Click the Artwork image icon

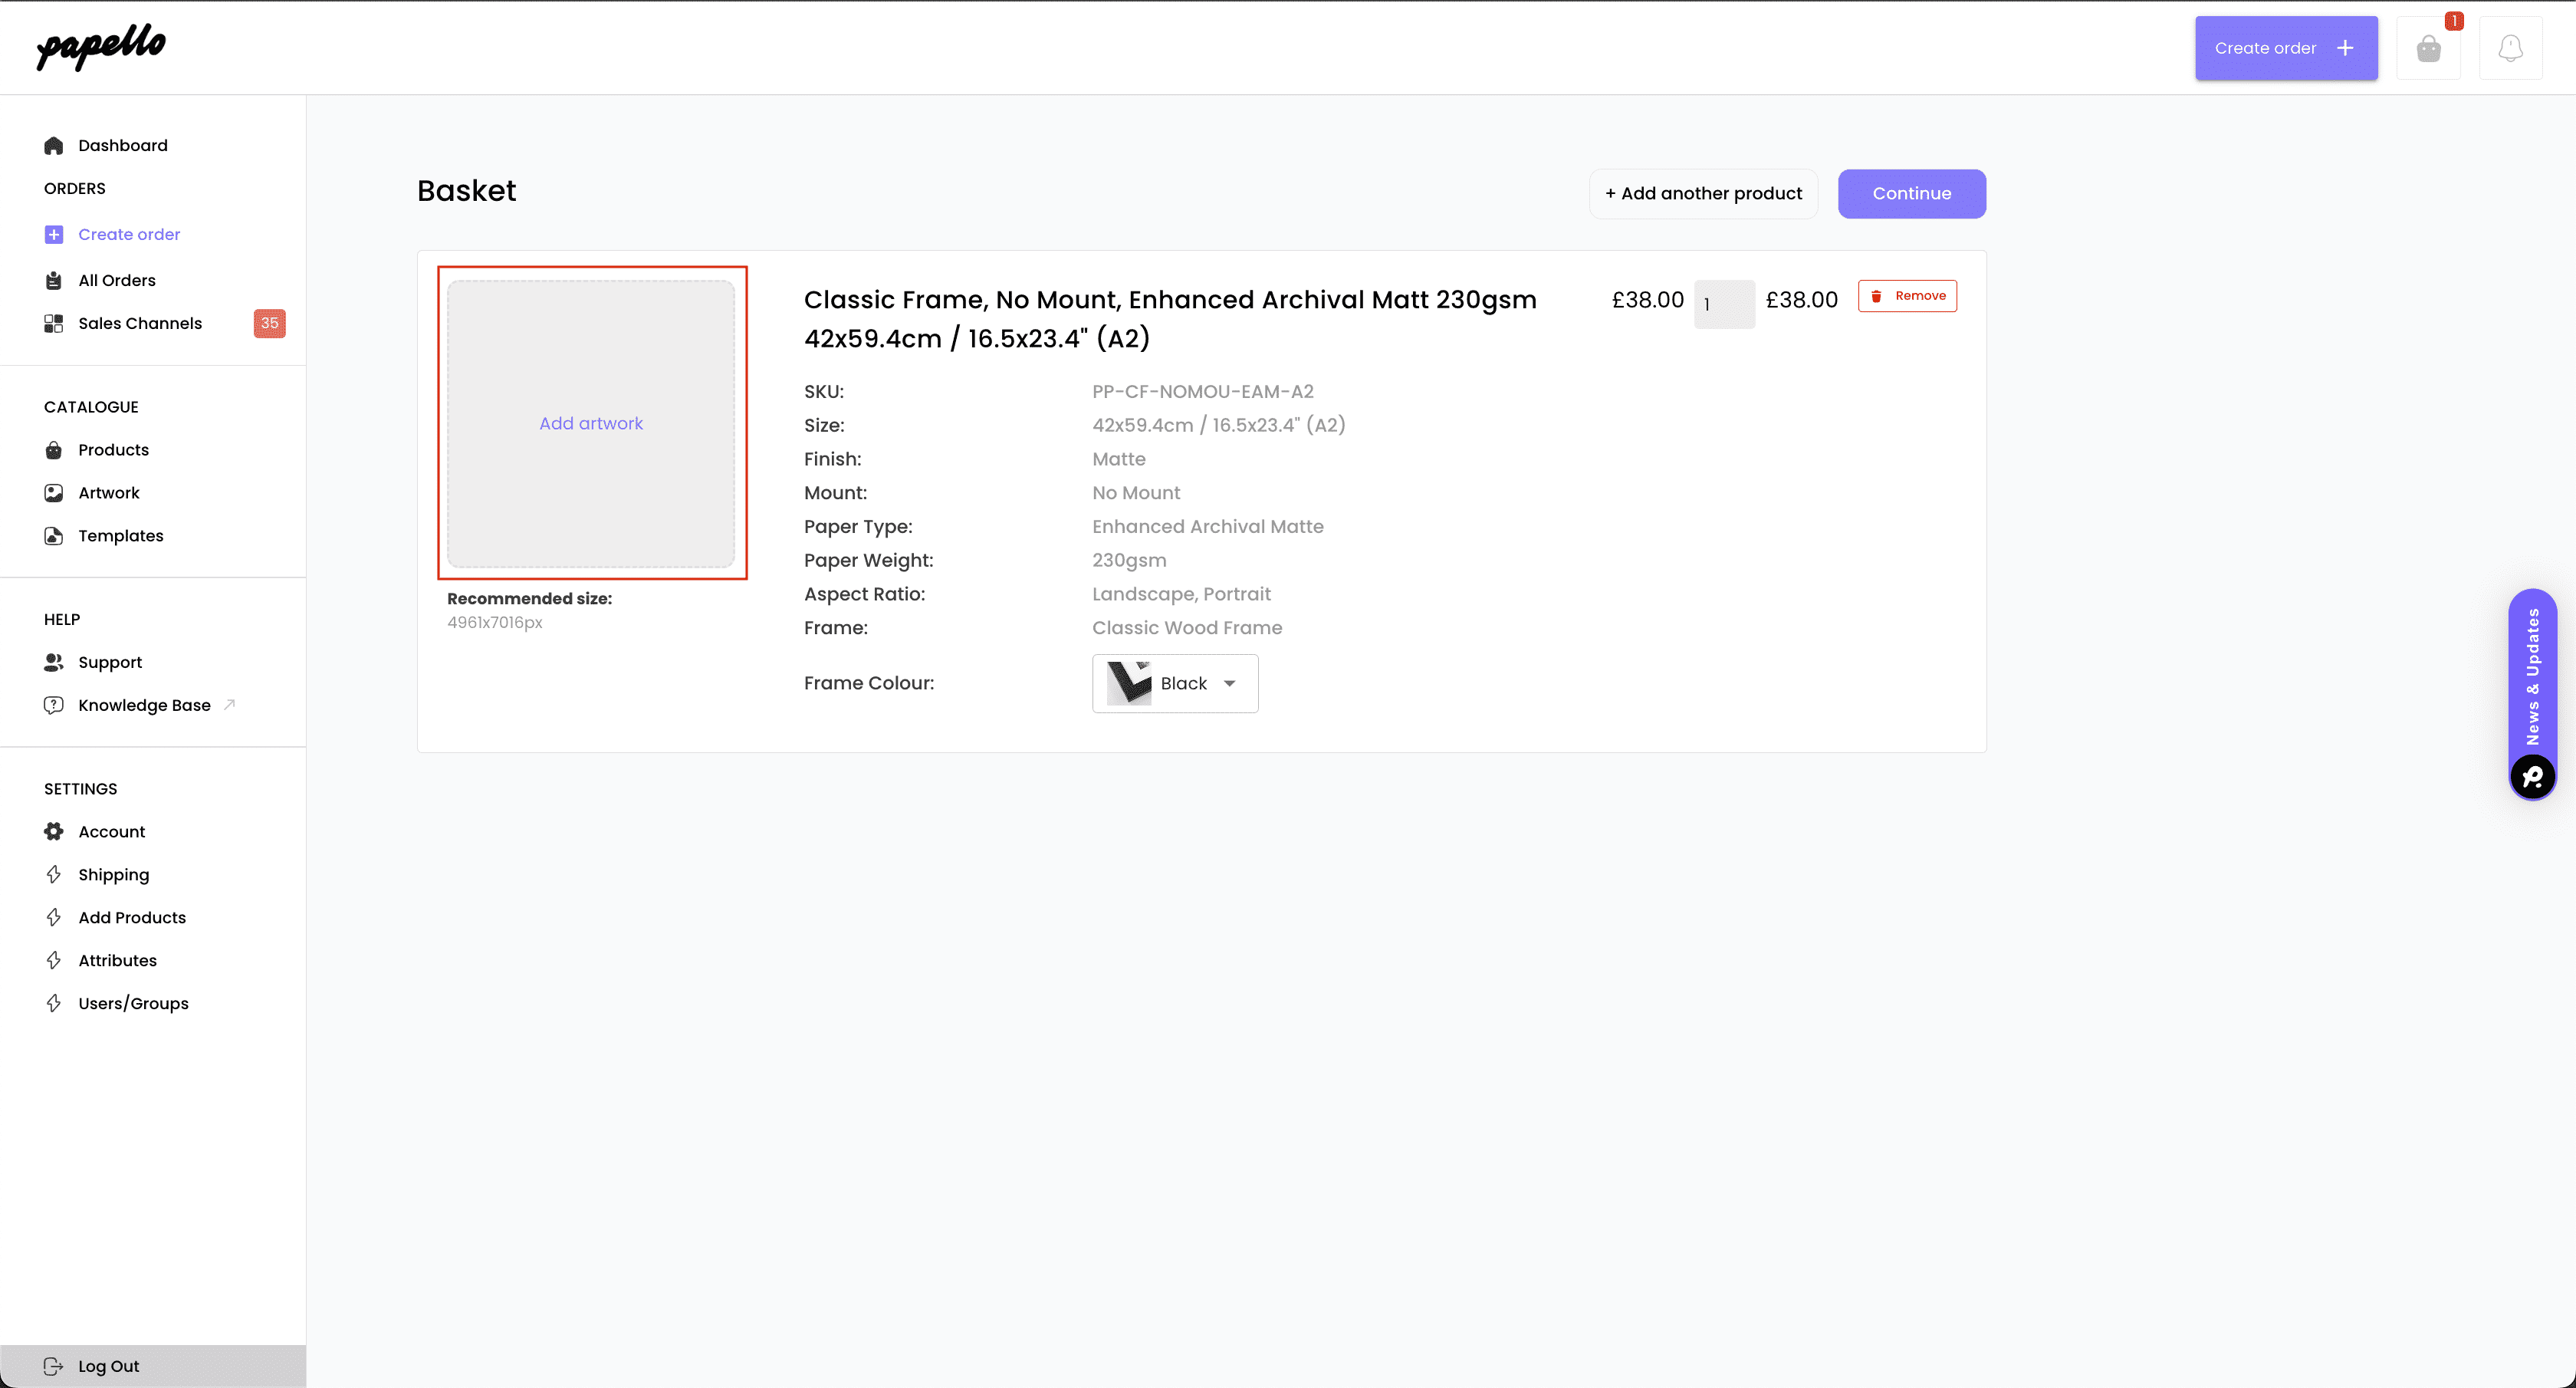54,494
